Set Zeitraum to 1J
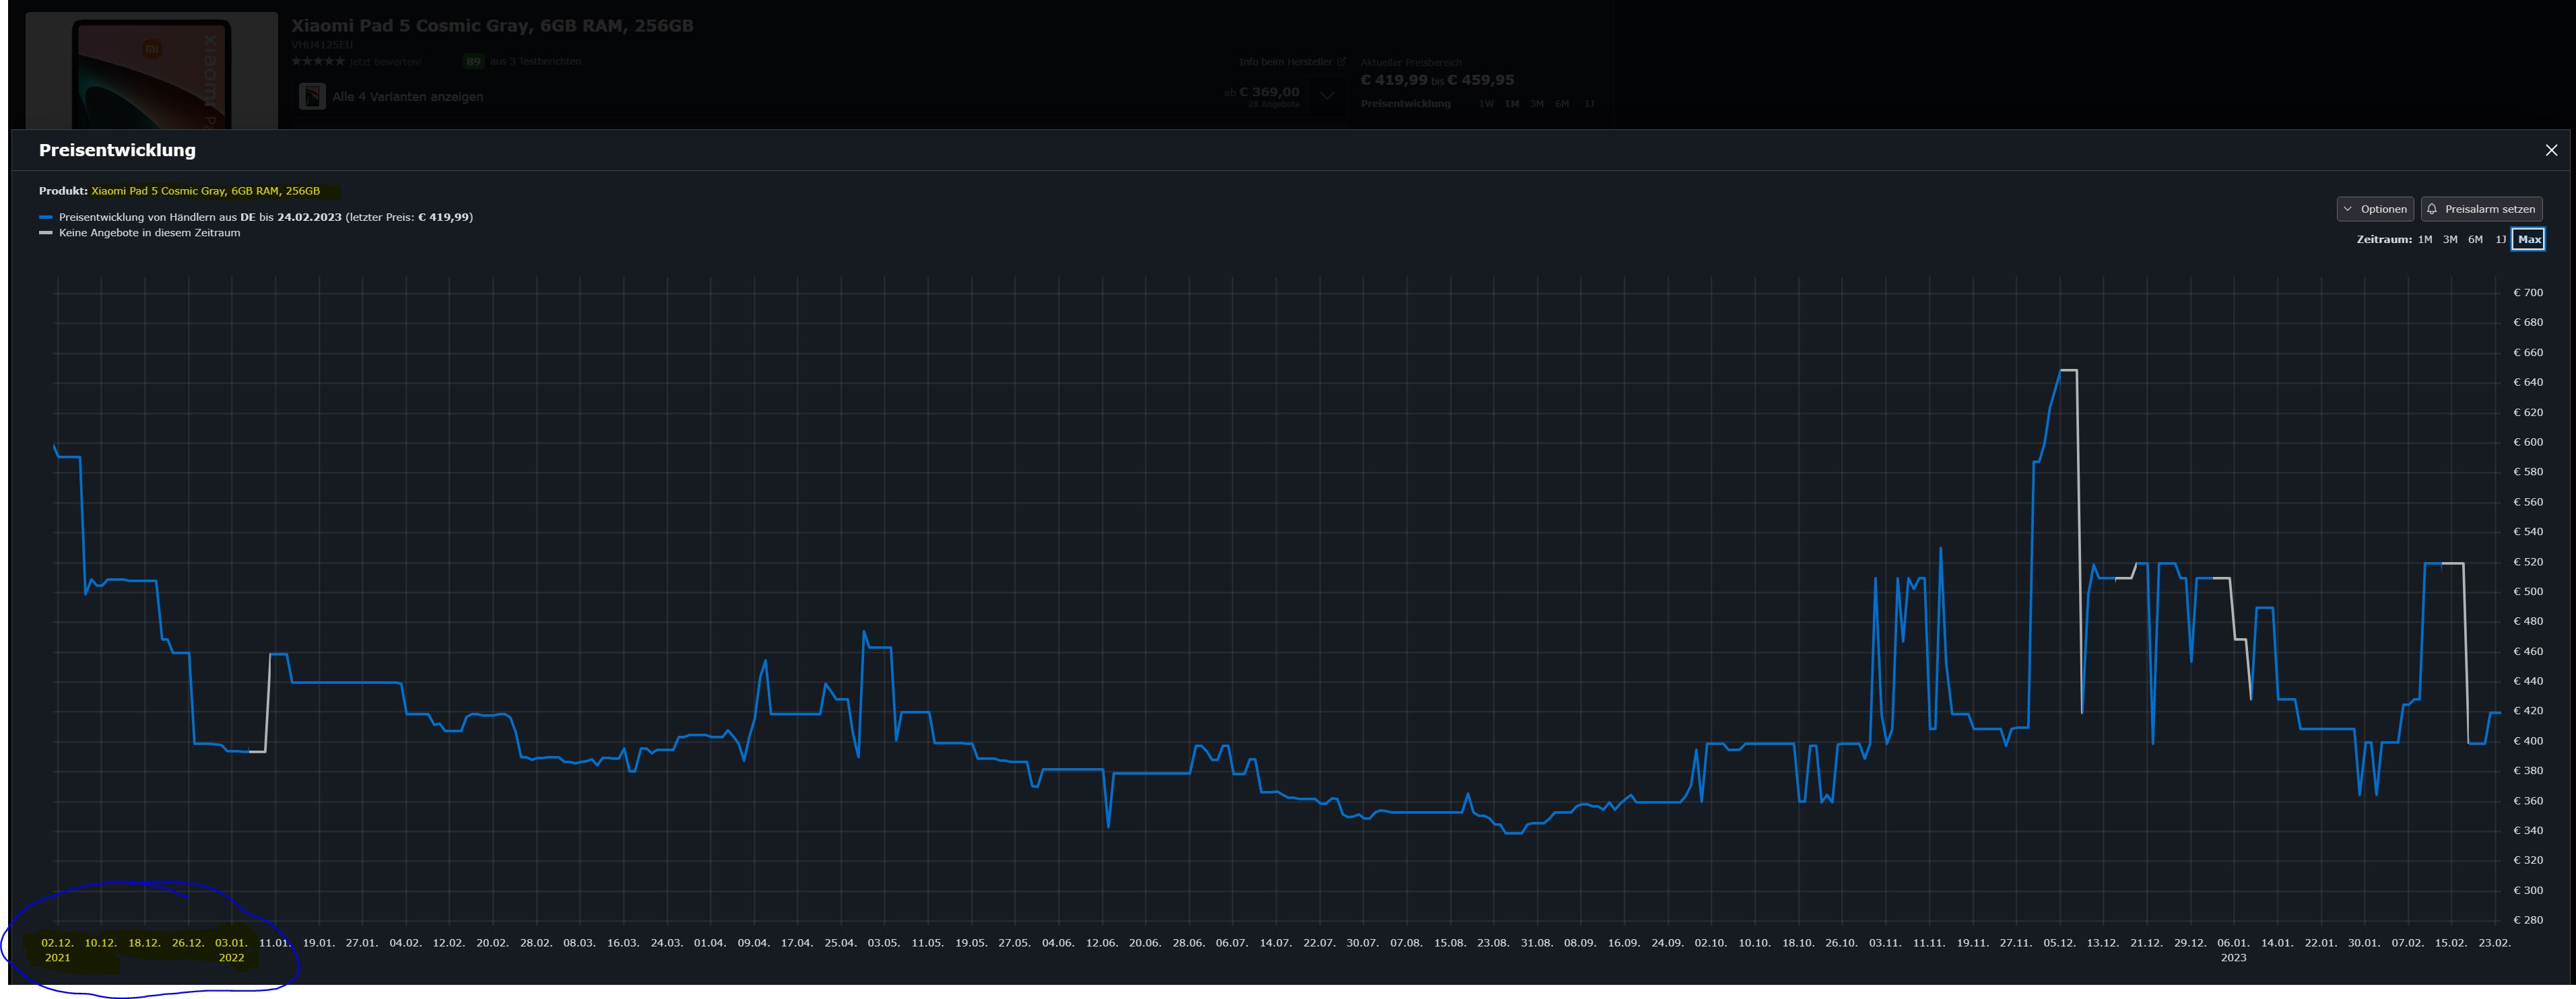Viewport: 2576px width, 999px height. pos(2500,240)
